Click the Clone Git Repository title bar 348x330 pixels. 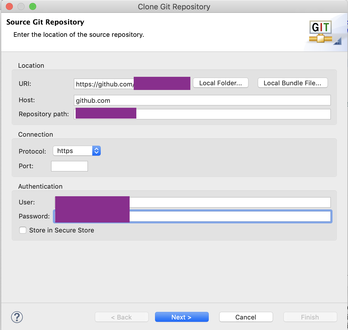tap(174, 6)
